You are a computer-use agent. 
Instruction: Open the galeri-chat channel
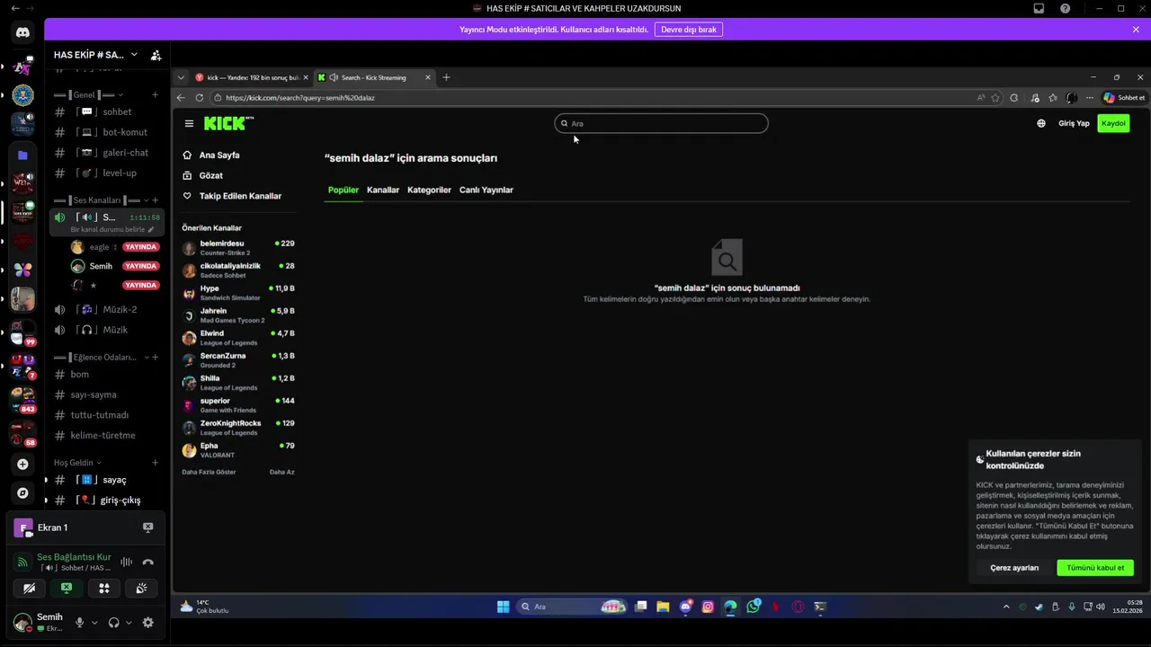tap(106, 153)
